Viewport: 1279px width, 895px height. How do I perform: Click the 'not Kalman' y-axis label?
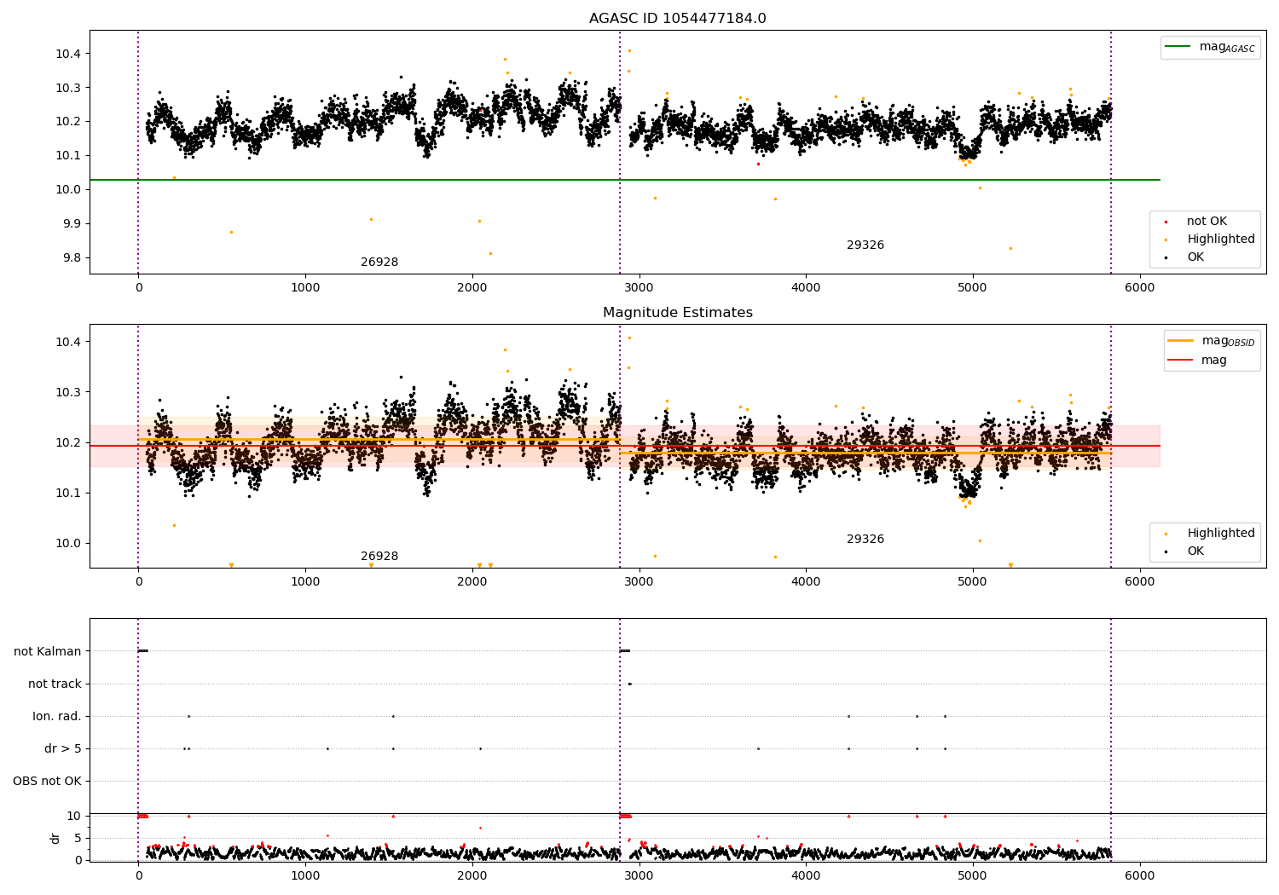(48, 651)
